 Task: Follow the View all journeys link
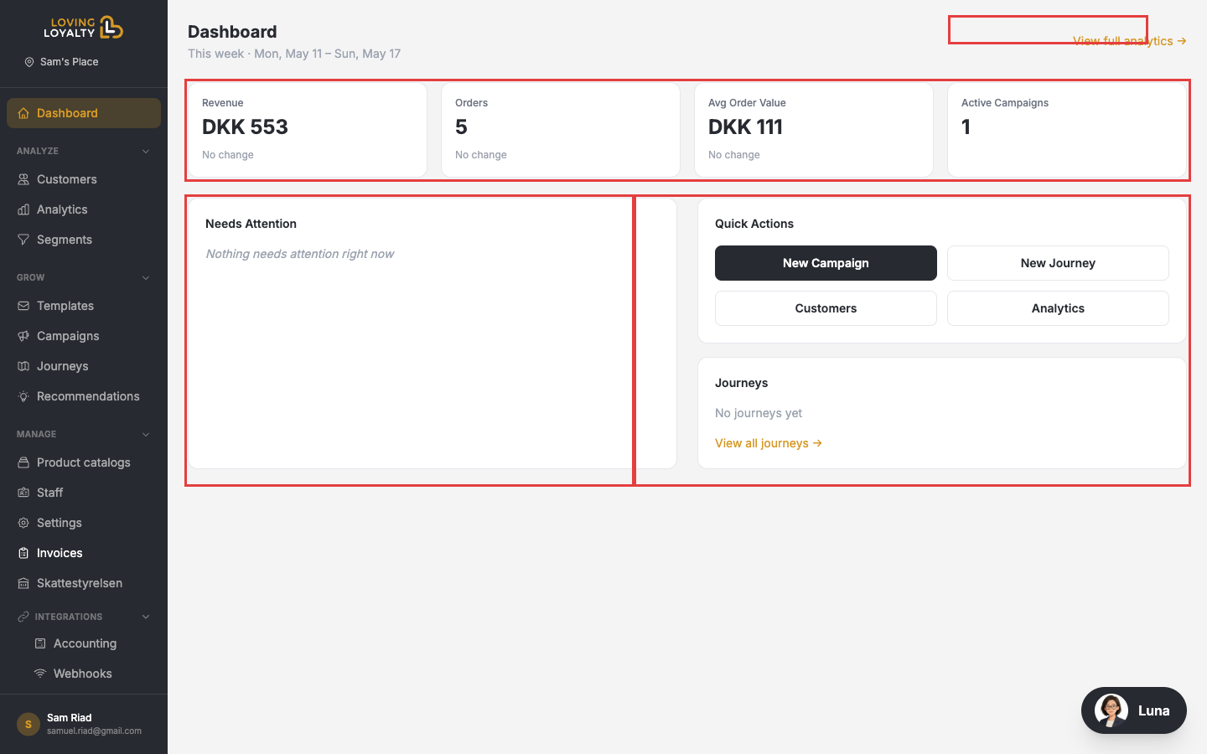[x=769, y=443]
